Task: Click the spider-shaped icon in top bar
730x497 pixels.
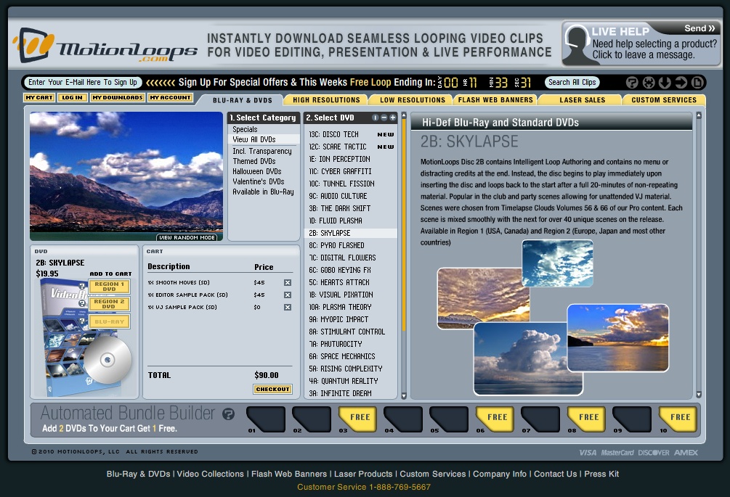Action: (649, 82)
